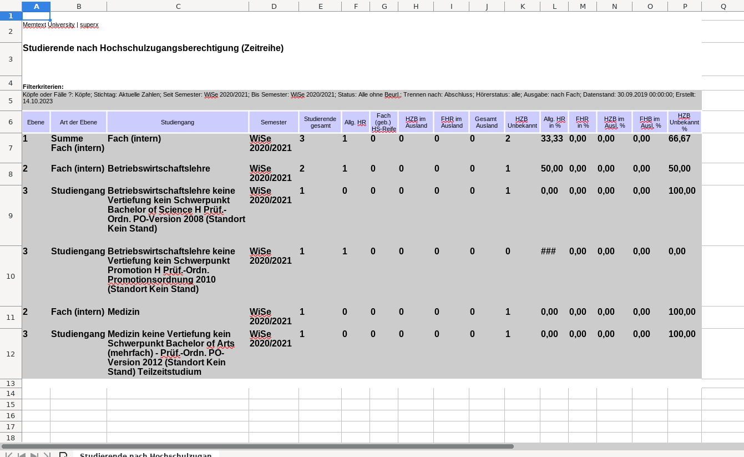Select column A header

(x=36, y=6)
